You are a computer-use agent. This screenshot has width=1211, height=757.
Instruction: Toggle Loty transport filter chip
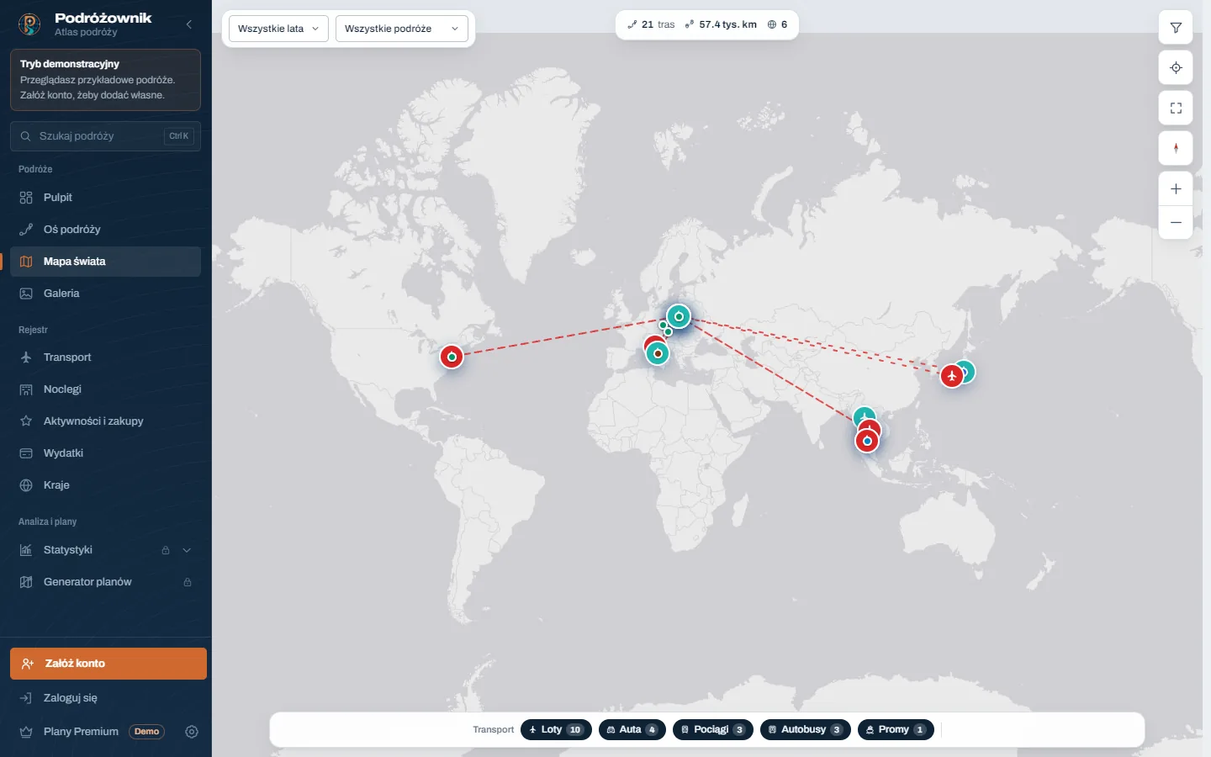tap(556, 730)
